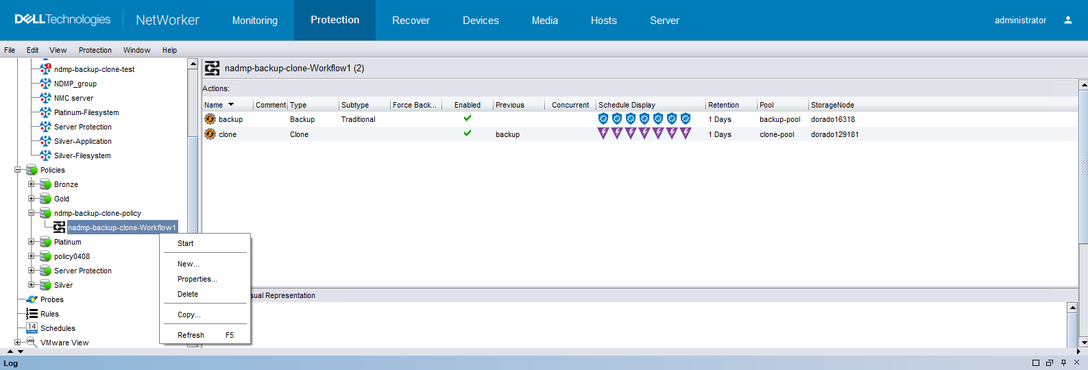Click the NMC server group icon
This screenshot has height=370, width=1088.
(45, 97)
